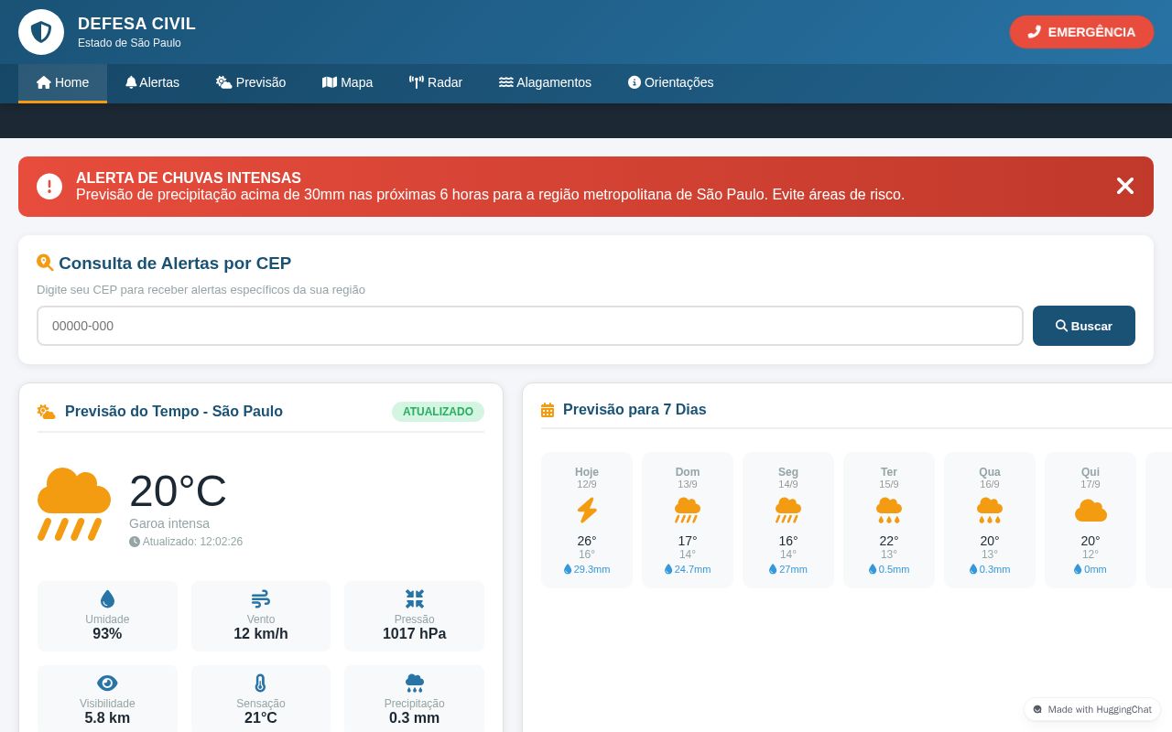This screenshot has height=732, width=1172.
Task: Click the 'Previsão para 7 Dias' heading
Action: (635, 410)
